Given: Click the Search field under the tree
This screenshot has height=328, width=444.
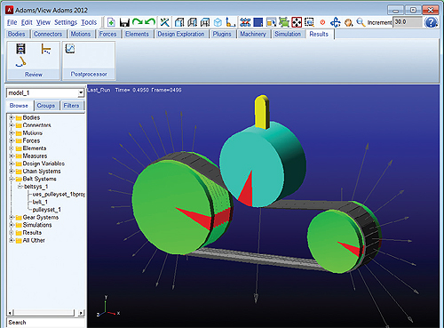Looking at the screenshot, I should [46, 323].
